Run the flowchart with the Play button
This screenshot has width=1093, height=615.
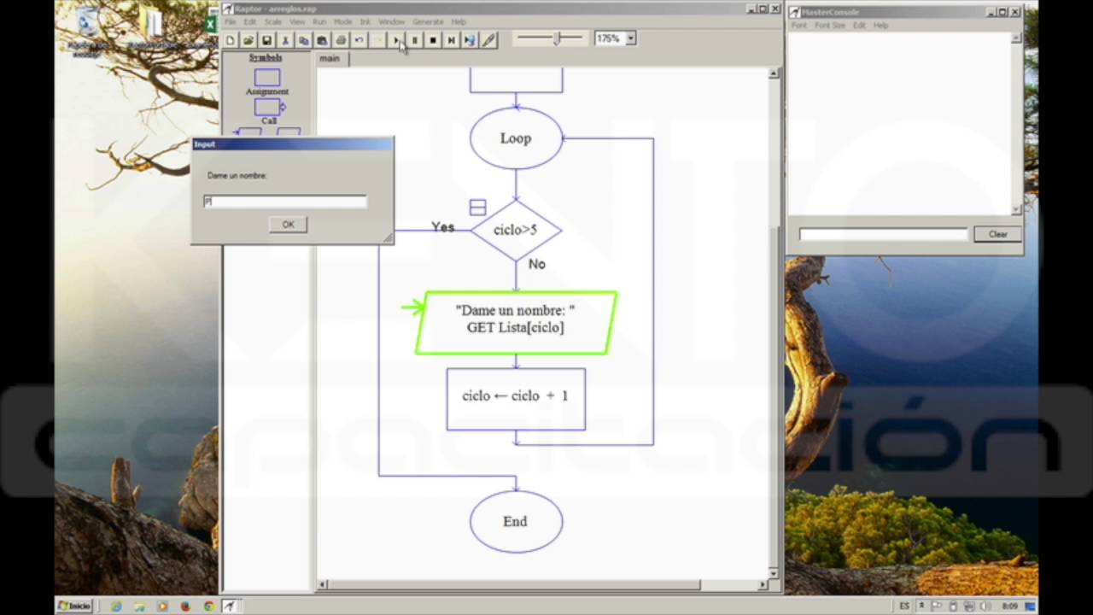point(397,40)
